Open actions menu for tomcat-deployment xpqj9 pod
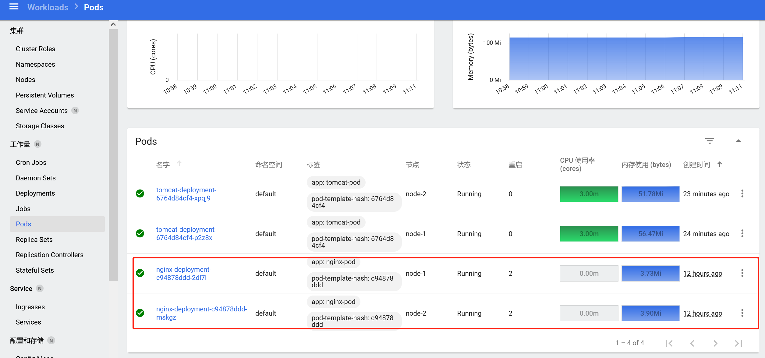This screenshot has height=358, width=765. (x=742, y=194)
